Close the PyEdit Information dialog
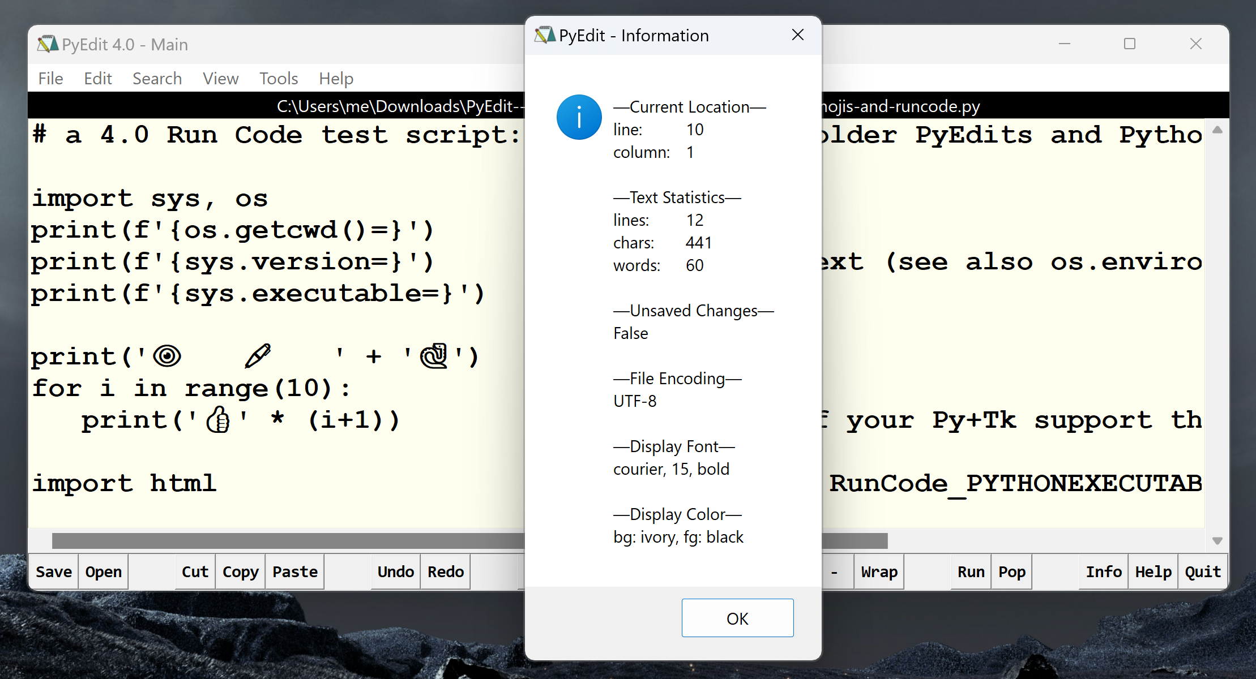 coord(798,35)
